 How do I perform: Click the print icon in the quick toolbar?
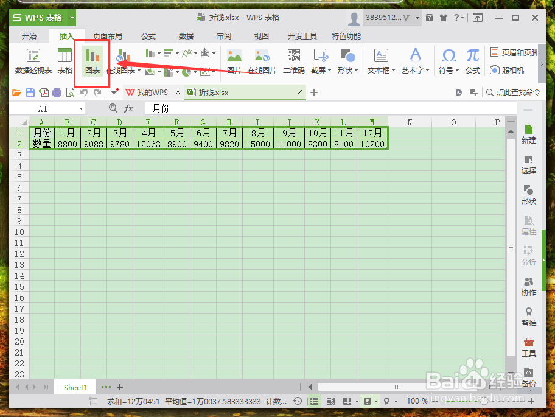57,93
